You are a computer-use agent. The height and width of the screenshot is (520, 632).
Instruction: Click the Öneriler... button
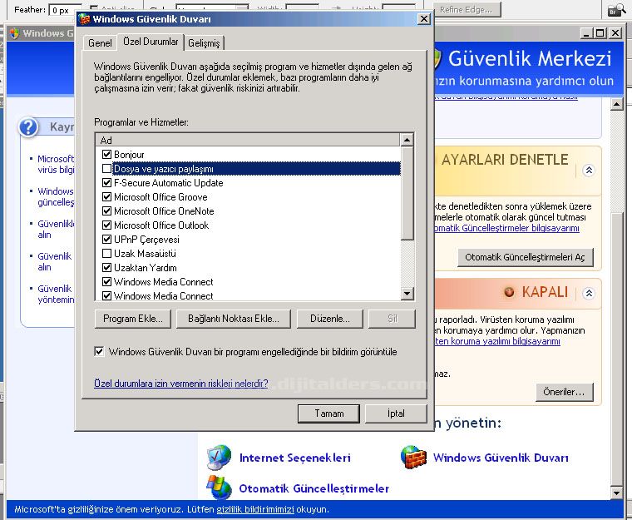[x=565, y=392]
